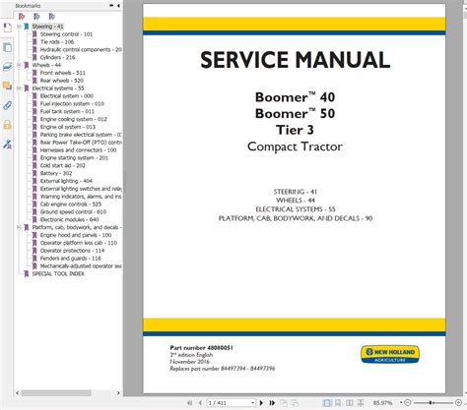Open the External lighting - 404 bookmark
Image resolution: width=467 pixels, height=410 pixels.
coord(66,181)
